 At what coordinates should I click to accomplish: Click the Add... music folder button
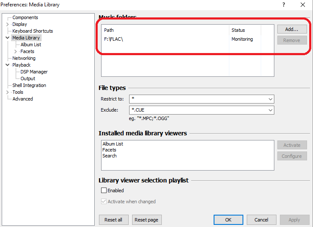point(292,29)
